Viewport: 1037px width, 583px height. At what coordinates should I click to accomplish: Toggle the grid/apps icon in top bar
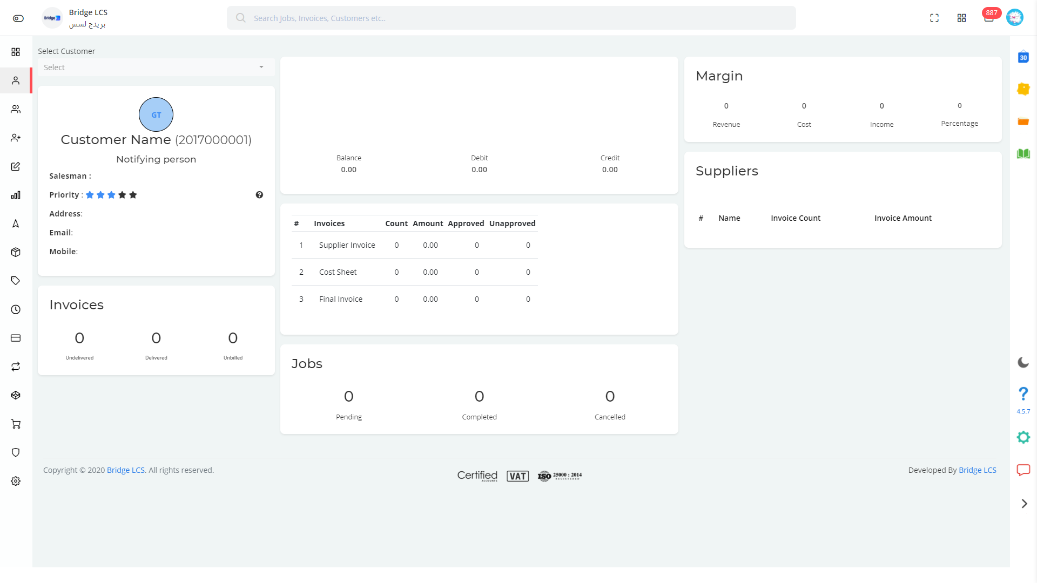click(x=961, y=18)
